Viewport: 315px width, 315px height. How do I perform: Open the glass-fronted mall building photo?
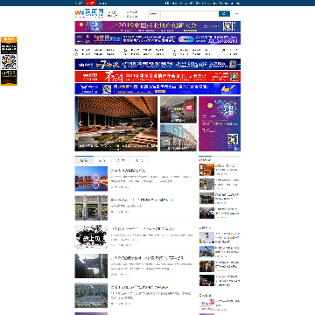click(178, 138)
